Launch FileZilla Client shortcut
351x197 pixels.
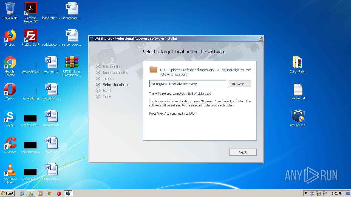pos(30,38)
